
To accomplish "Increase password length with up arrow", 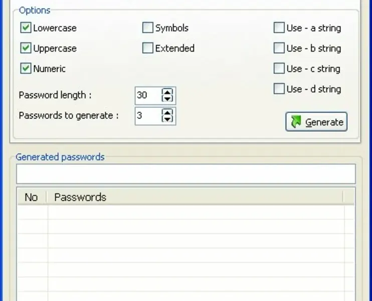I will 167,92.
